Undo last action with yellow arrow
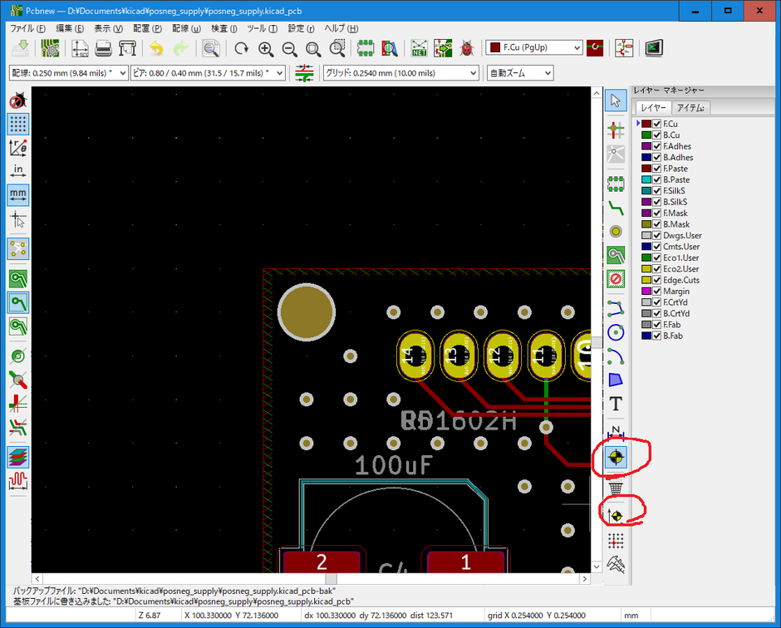This screenshot has height=628, width=781. pos(156,48)
